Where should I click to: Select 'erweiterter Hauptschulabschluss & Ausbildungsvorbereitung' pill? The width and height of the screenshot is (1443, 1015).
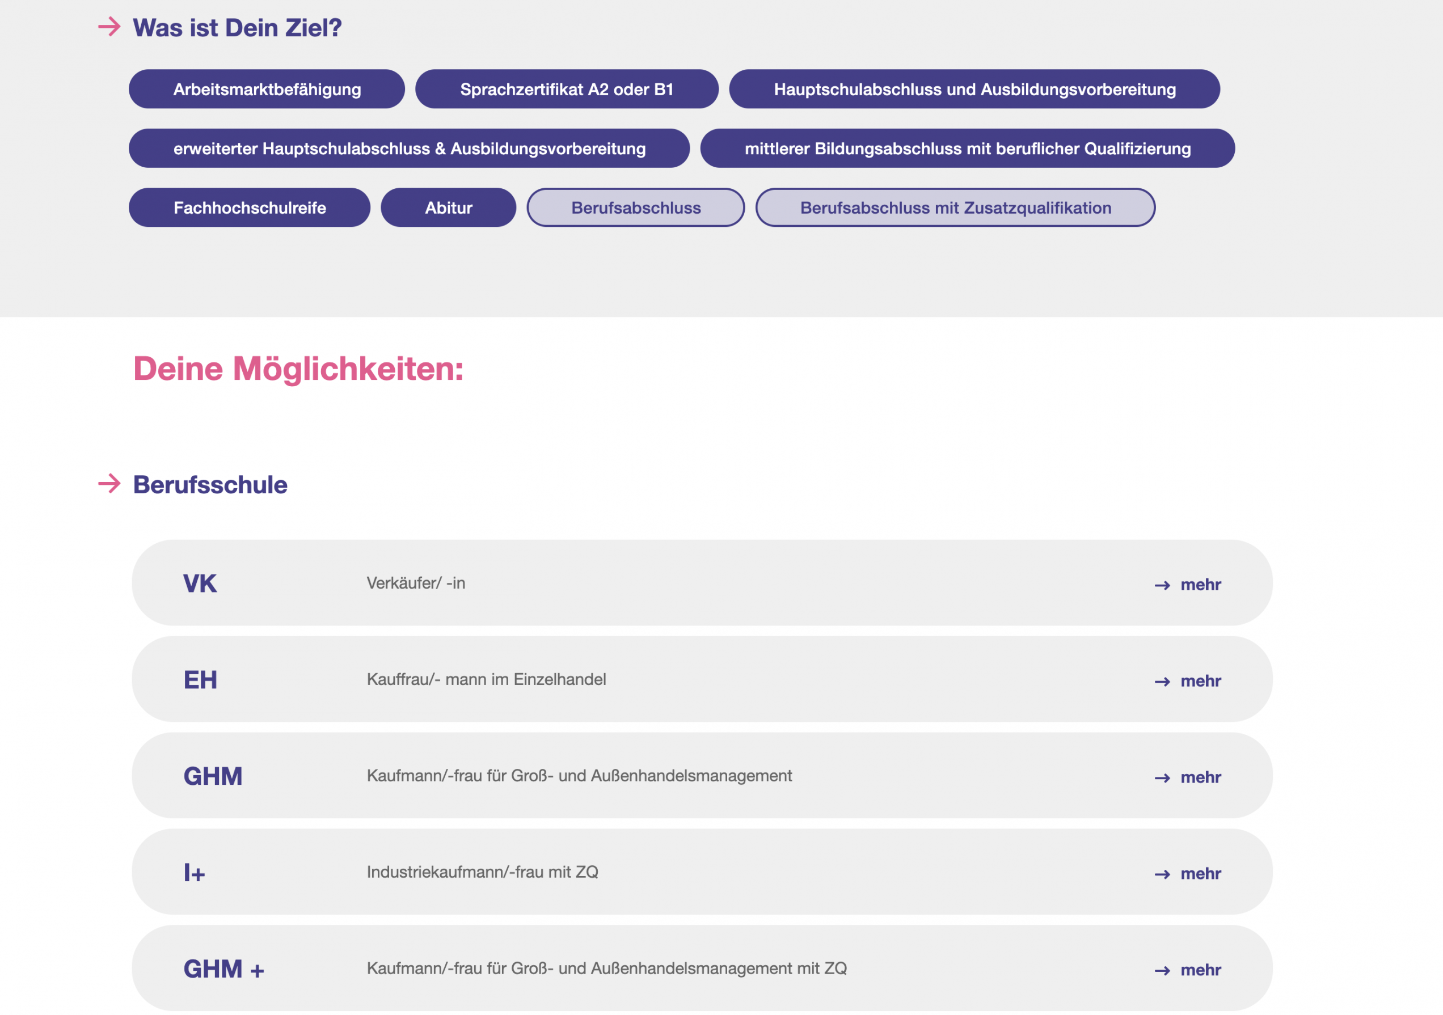(x=409, y=149)
